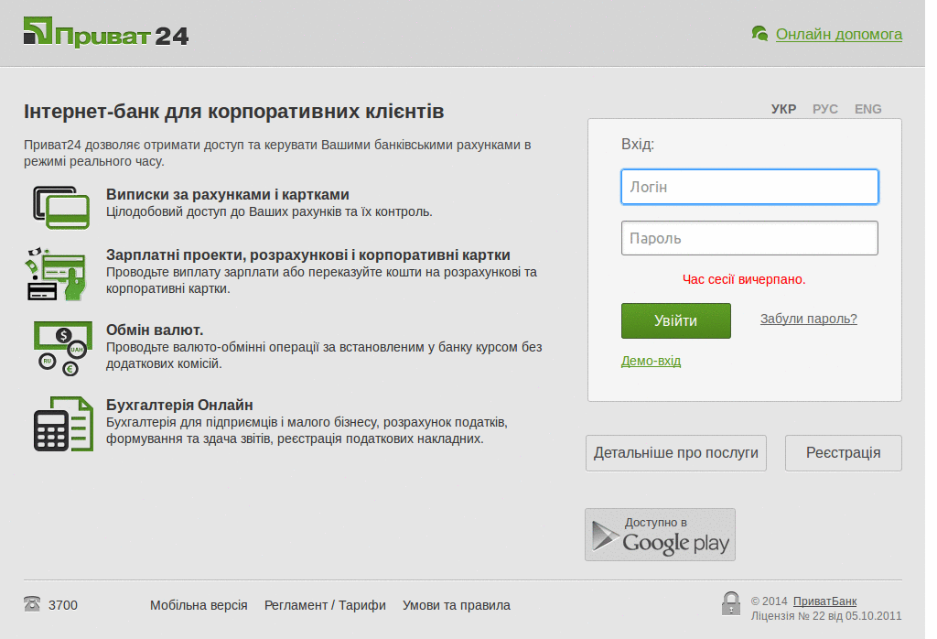Screen dimensions: 937x639
Task: Click the Реєстрація button
Action: coord(843,452)
